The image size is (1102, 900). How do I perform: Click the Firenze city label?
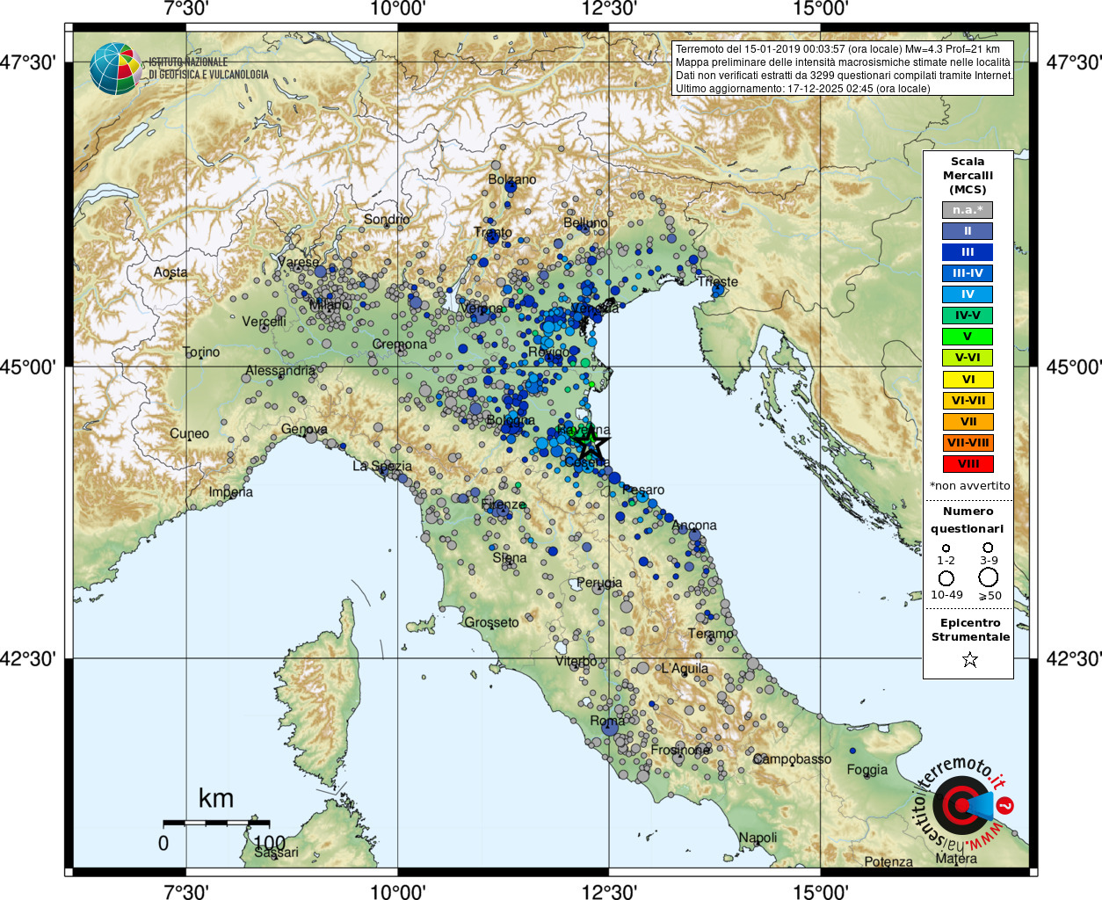click(x=504, y=504)
